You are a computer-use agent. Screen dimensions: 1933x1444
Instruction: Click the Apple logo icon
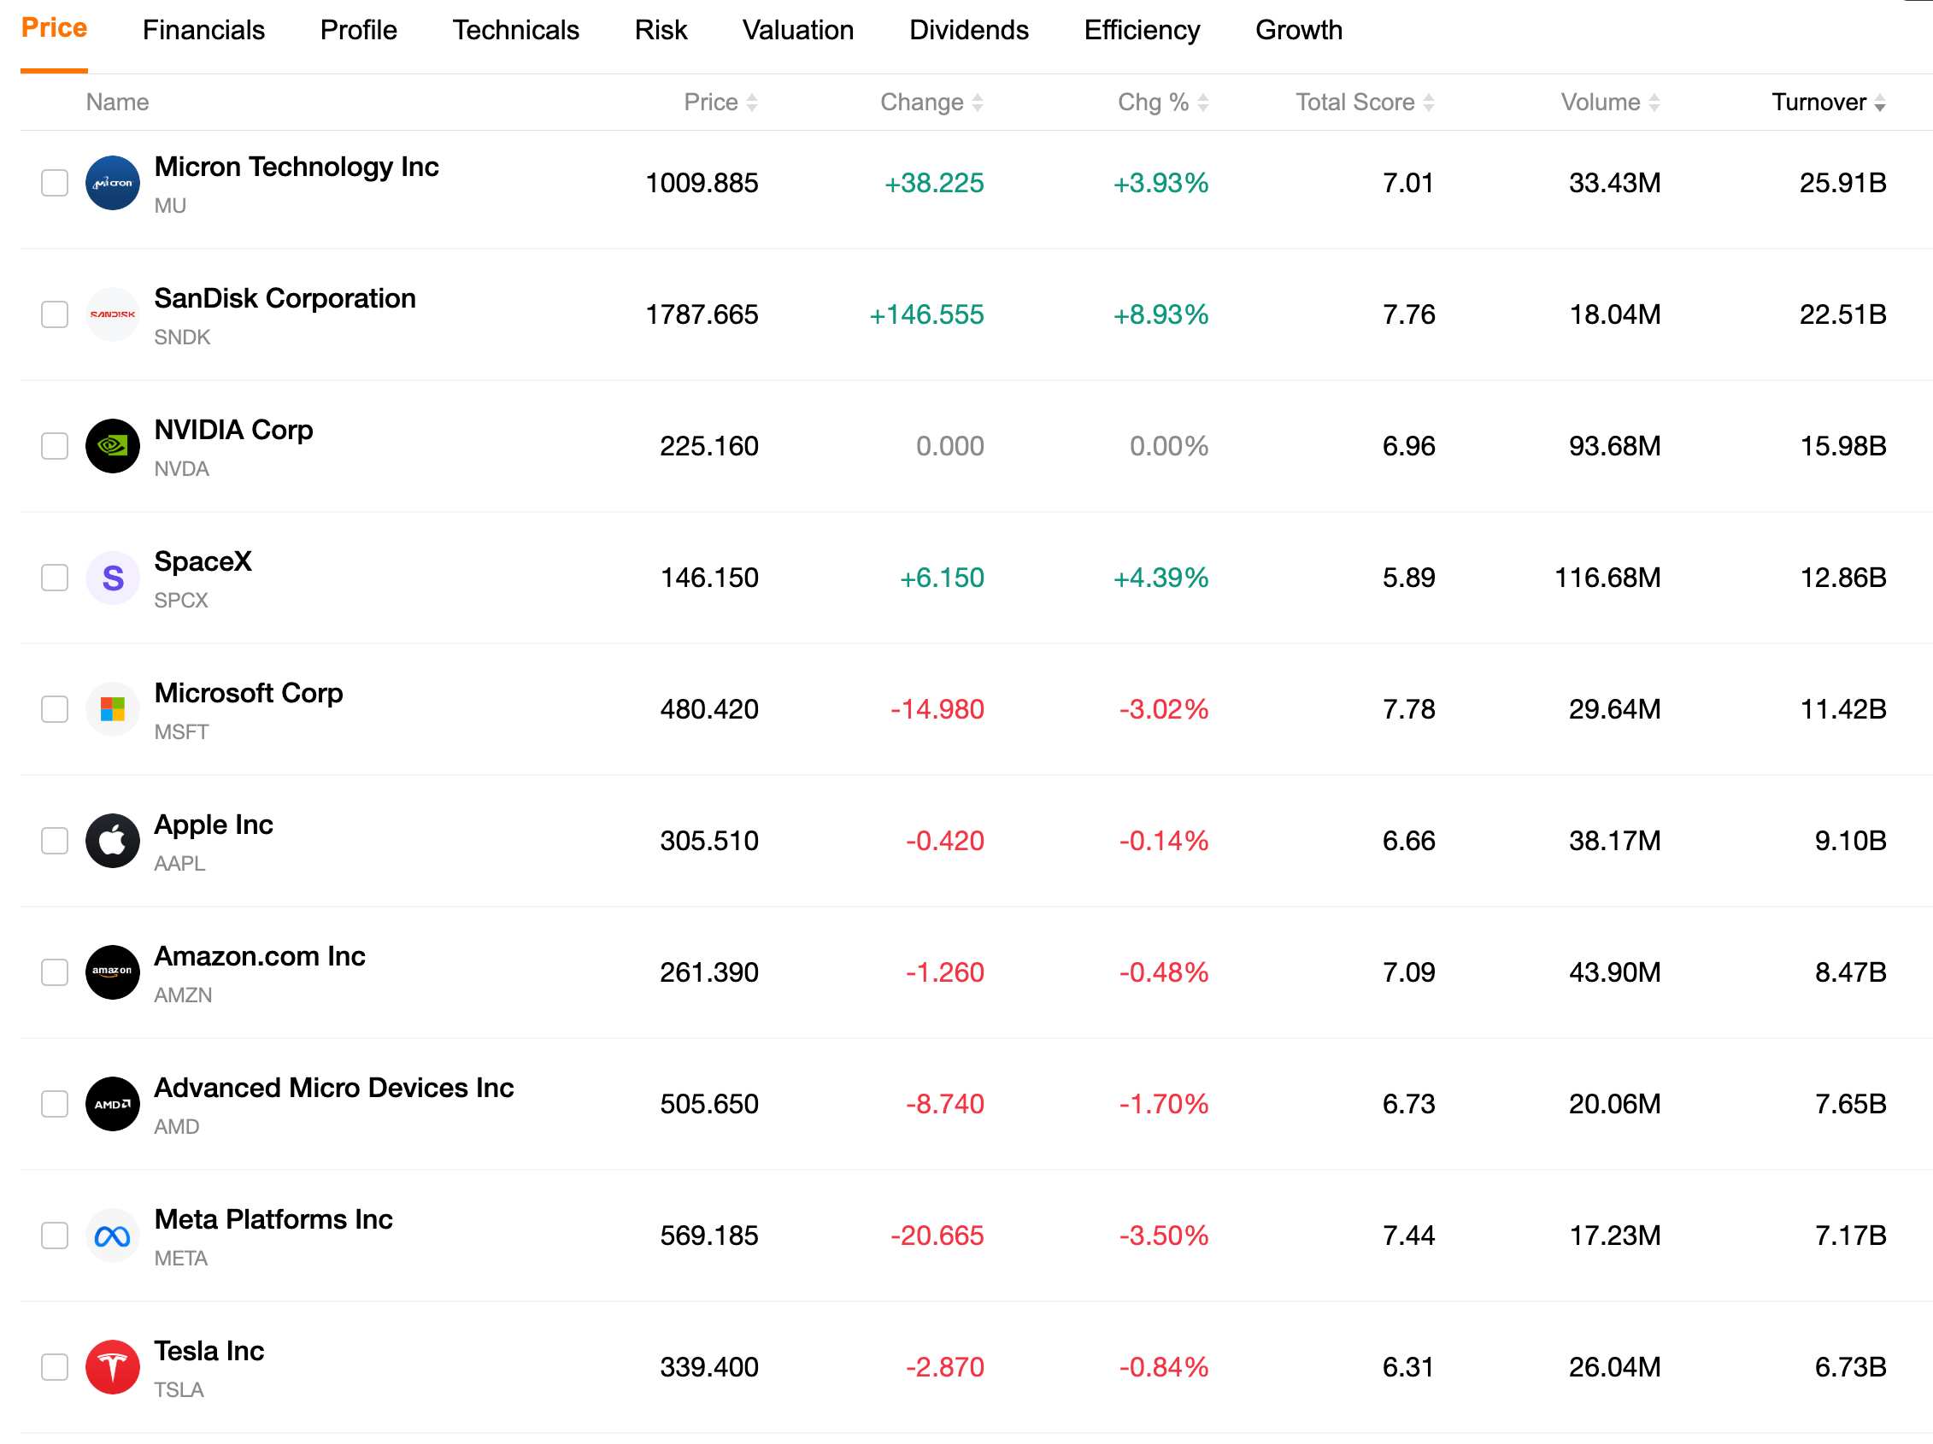(113, 842)
